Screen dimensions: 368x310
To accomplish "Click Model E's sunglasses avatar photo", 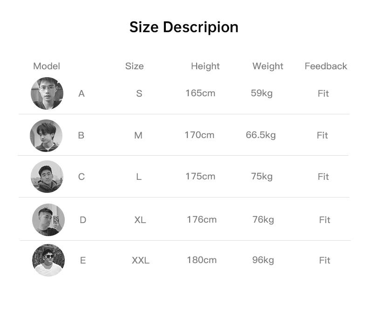I will pyautogui.click(x=48, y=260).
